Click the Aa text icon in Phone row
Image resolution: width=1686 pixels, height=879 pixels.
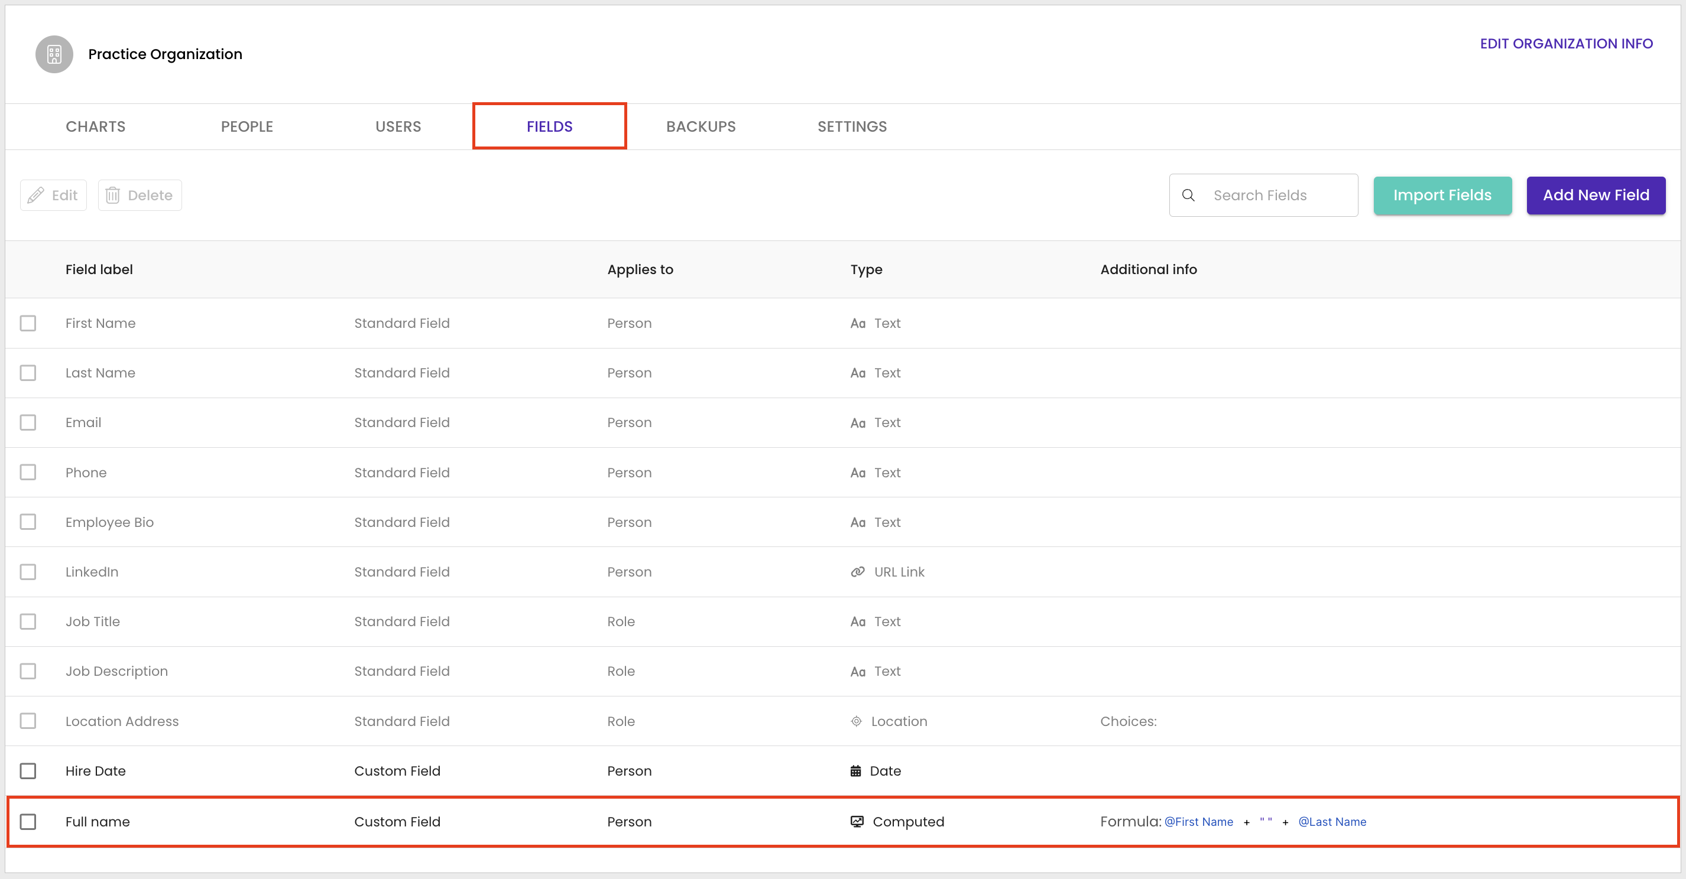(858, 473)
